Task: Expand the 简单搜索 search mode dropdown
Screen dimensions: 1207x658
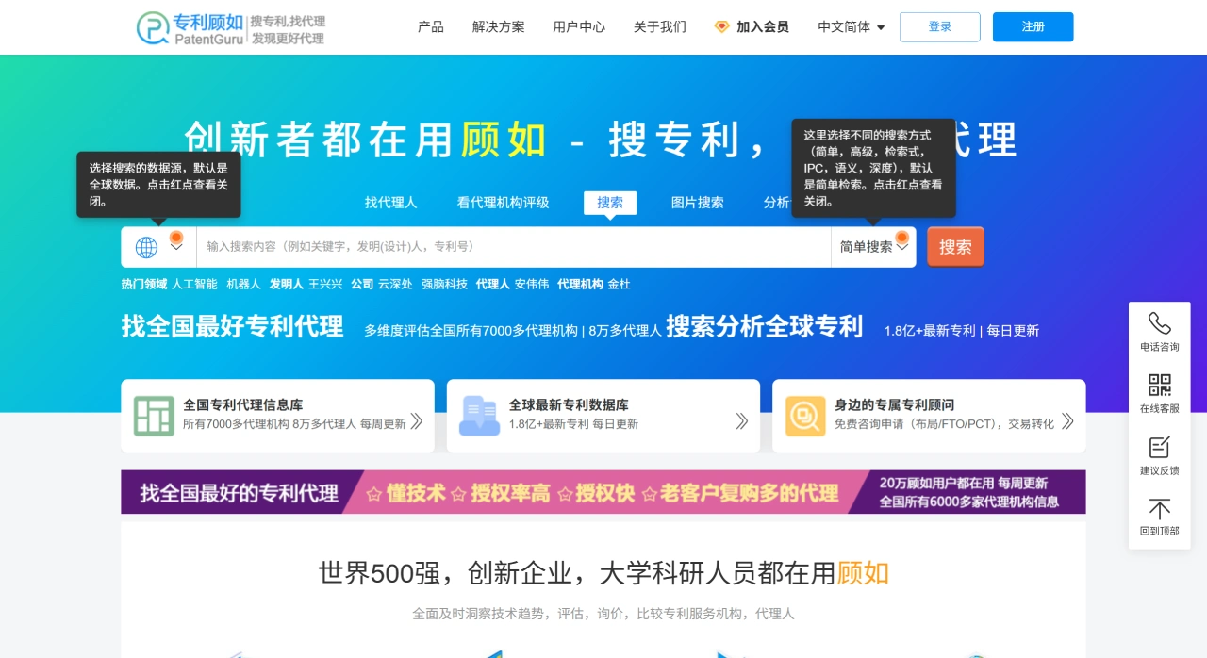Action: (x=873, y=247)
